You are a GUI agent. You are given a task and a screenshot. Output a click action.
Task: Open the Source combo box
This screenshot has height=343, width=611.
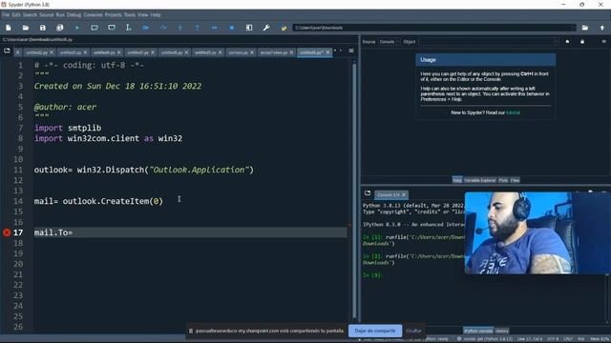click(x=389, y=42)
